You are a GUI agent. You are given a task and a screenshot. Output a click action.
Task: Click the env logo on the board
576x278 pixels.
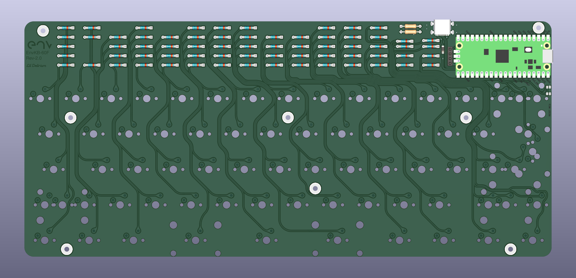39,45
